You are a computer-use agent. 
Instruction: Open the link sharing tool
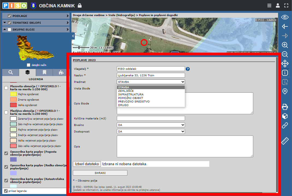click(285, 125)
